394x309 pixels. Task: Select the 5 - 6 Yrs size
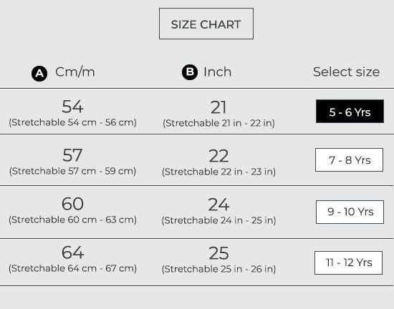[350, 112]
